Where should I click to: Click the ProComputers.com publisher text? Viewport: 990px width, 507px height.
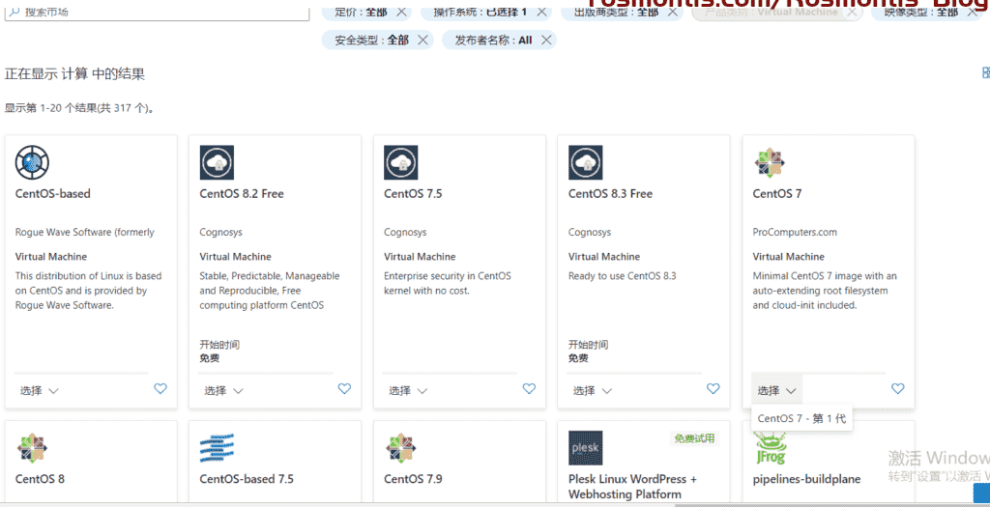[x=795, y=232]
